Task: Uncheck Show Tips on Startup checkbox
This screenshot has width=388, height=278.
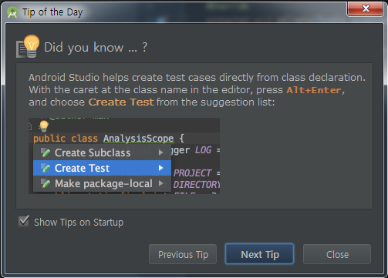Action: pos(24,221)
